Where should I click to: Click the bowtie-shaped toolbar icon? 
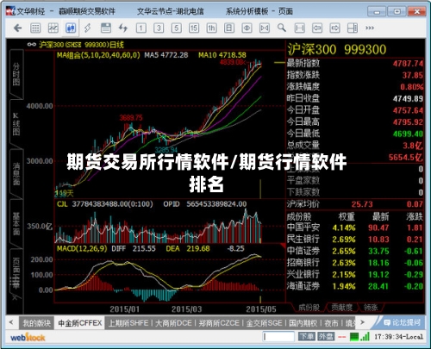click(x=265, y=28)
